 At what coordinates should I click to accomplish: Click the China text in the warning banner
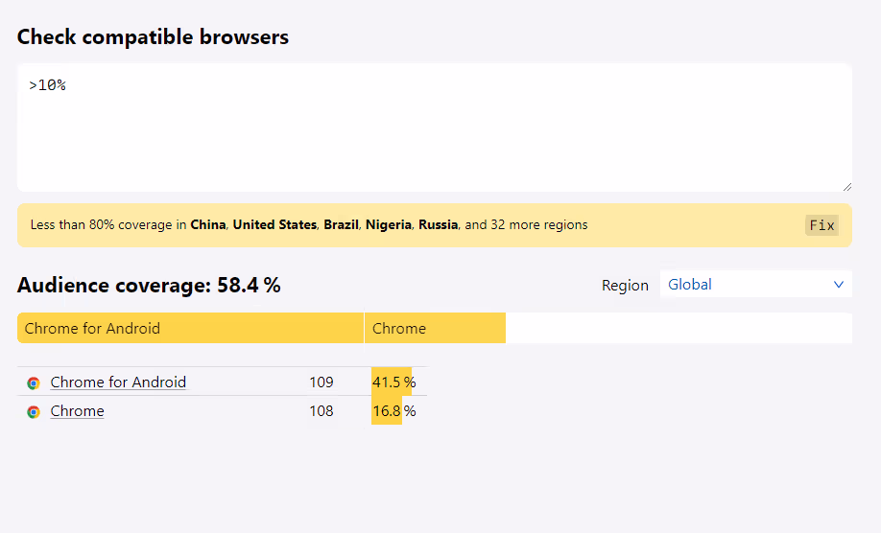click(208, 225)
